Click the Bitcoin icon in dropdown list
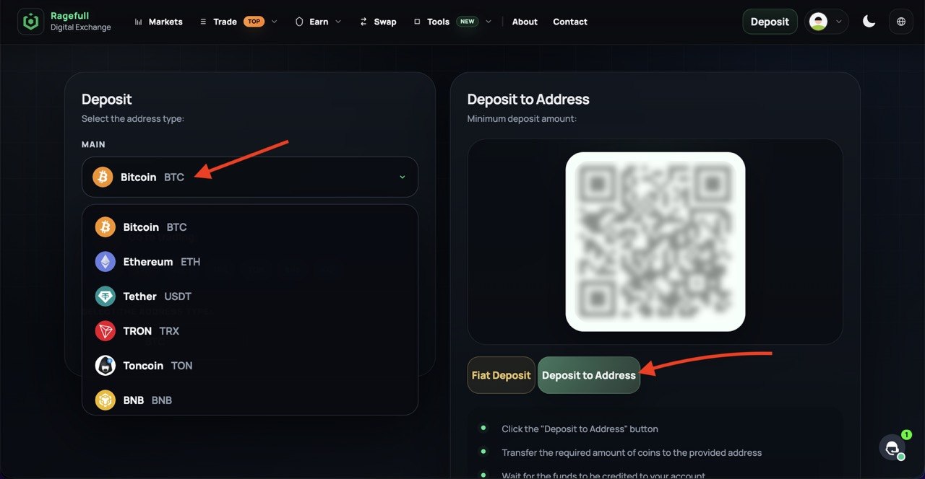 [x=106, y=227]
